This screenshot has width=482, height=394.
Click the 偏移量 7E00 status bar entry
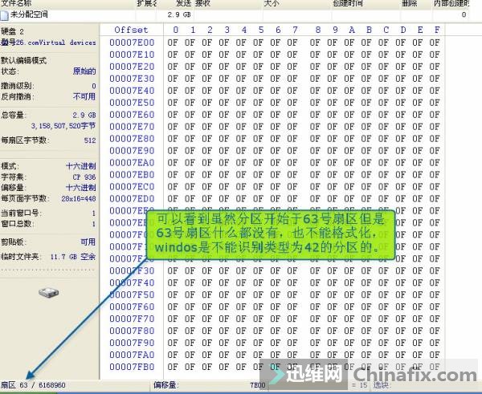pos(210,385)
